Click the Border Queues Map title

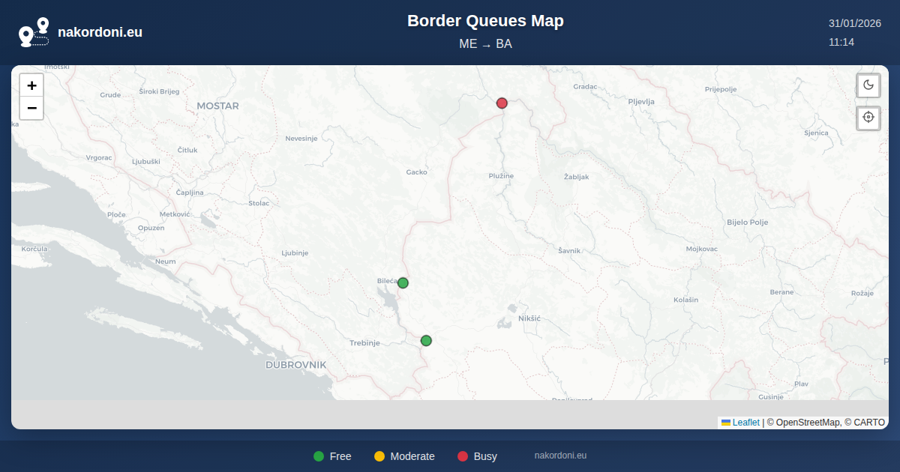pos(485,21)
